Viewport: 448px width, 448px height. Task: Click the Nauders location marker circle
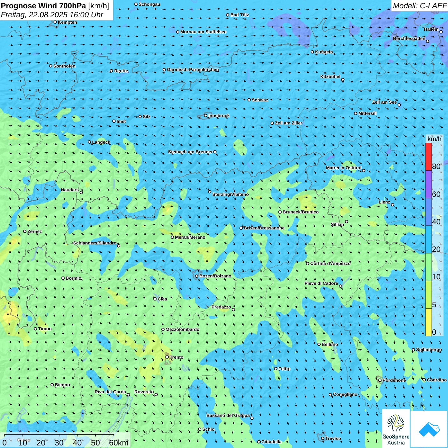81,192
